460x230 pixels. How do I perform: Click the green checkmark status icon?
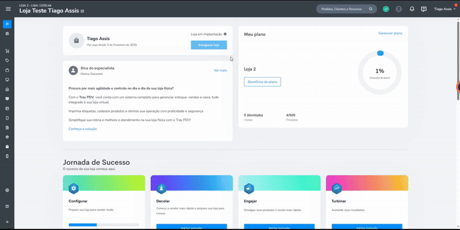click(x=386, y=9)
